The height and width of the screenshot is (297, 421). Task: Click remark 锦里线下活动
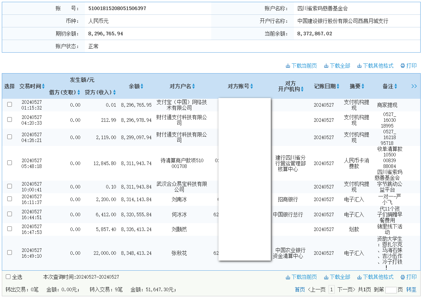tap(390, 229)
